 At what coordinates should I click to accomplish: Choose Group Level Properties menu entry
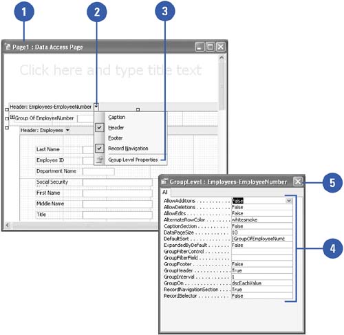pyautogui.click(x=133, y=160)
